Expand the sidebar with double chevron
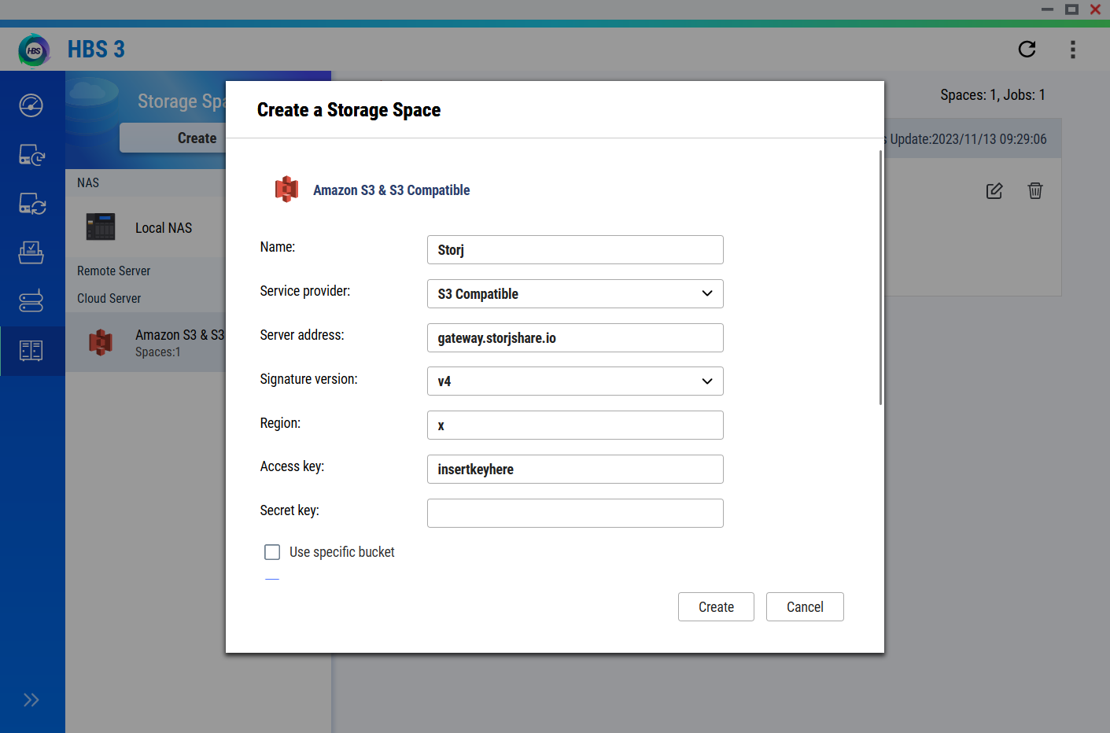 (x=31, y=700)
